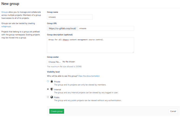Select the Internal visibility radio button

48,89
